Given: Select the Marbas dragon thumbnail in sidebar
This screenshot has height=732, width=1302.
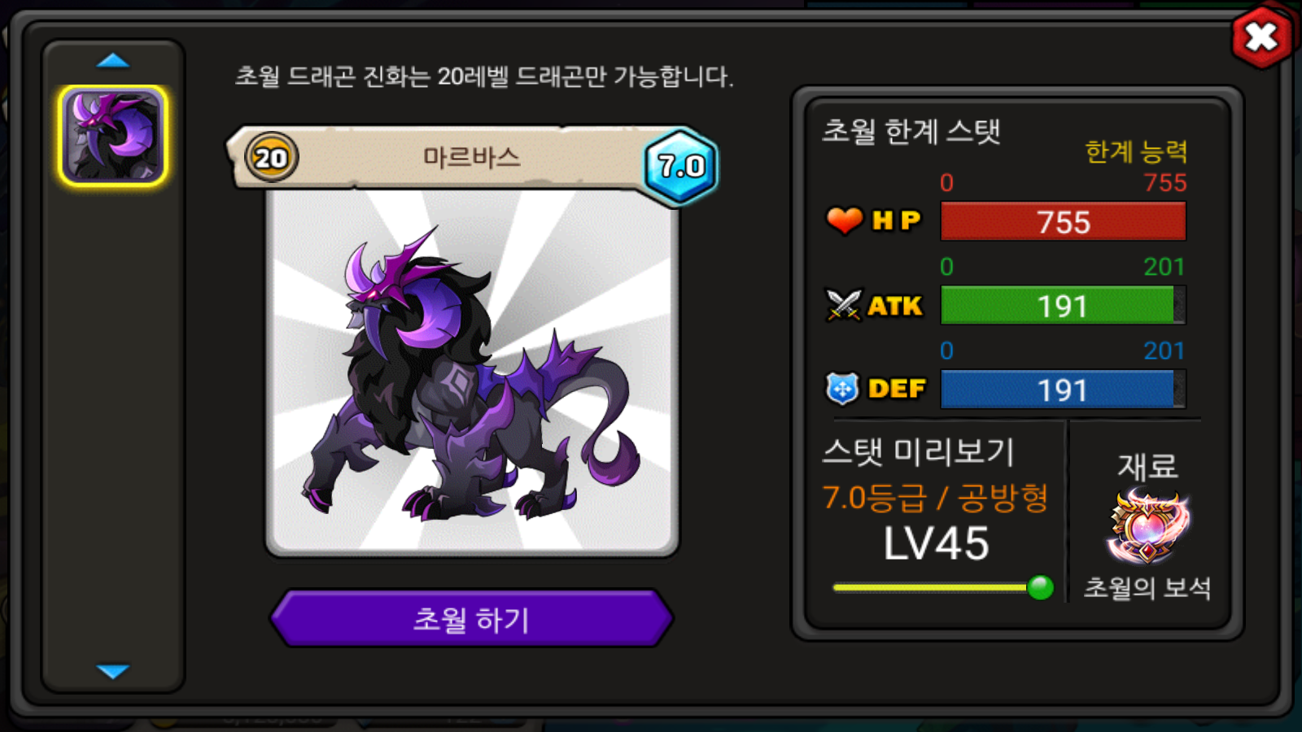Looking at the screenshot, I should [x=113, y=136].
